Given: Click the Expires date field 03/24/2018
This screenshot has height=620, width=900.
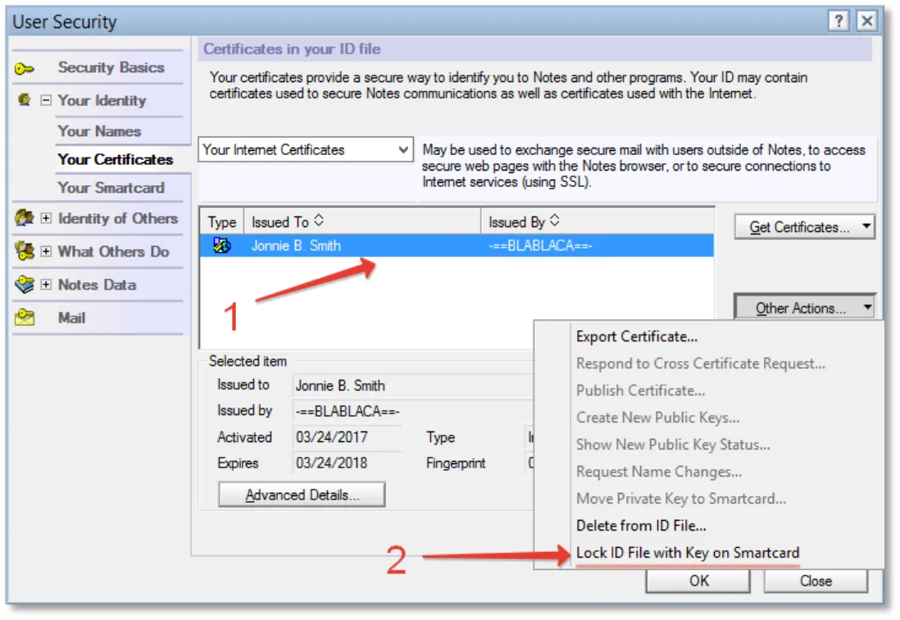Looking at the screenshot, I should (347, 463).
